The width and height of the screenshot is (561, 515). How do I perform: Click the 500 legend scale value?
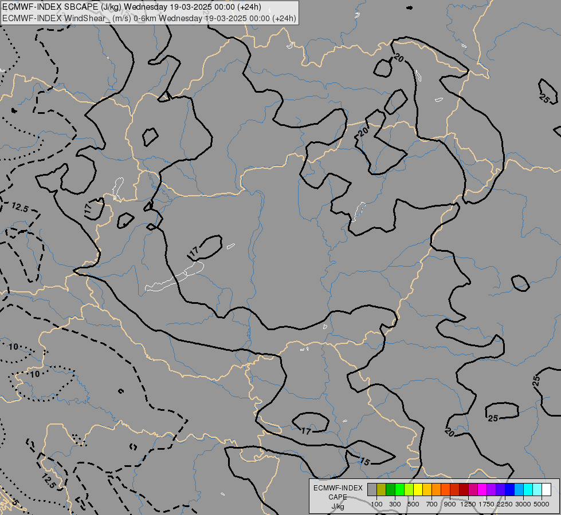tap(413, 504)
